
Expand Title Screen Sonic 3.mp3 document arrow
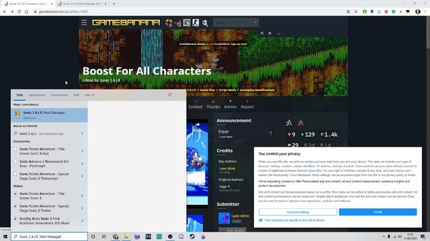(82, 151)
